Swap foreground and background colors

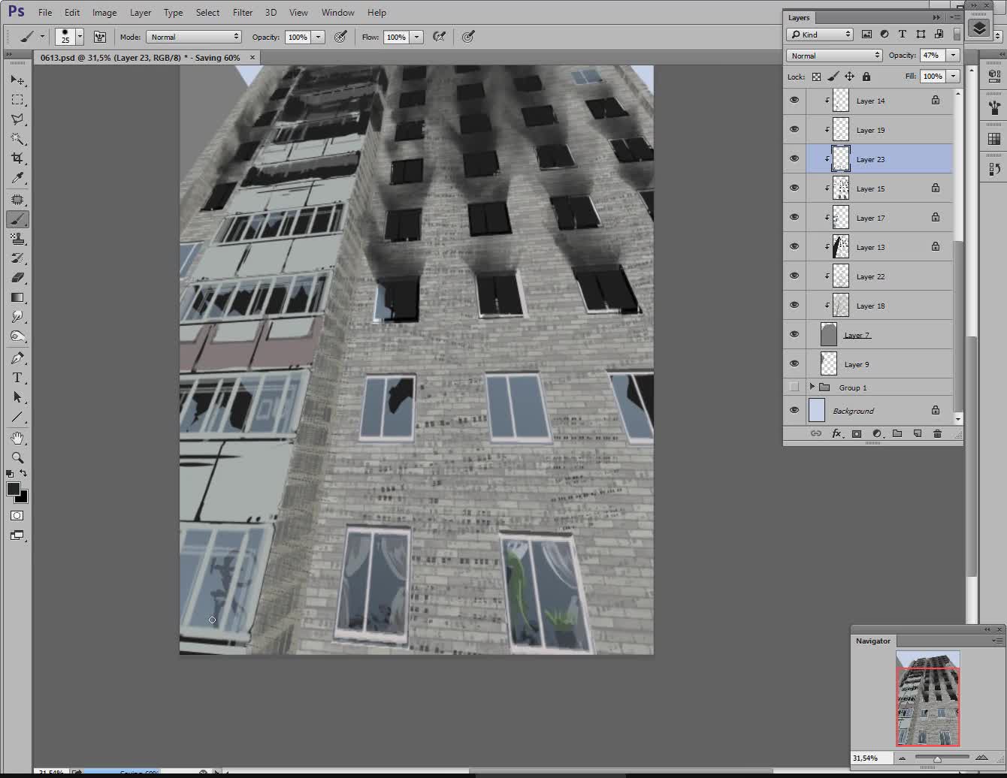click(23, 473)
